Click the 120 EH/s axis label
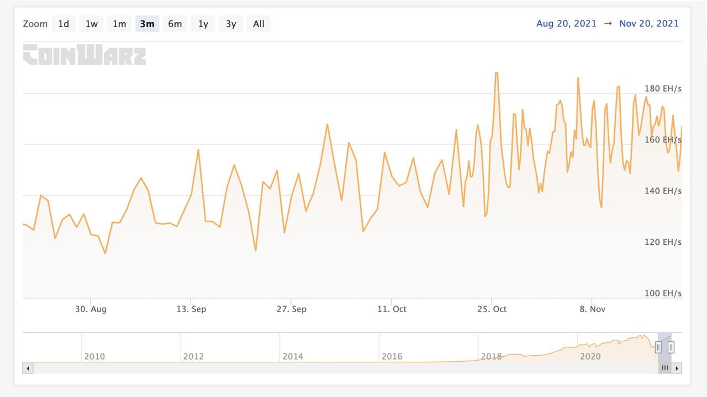707x397 pixels. [x=663, y=242]
